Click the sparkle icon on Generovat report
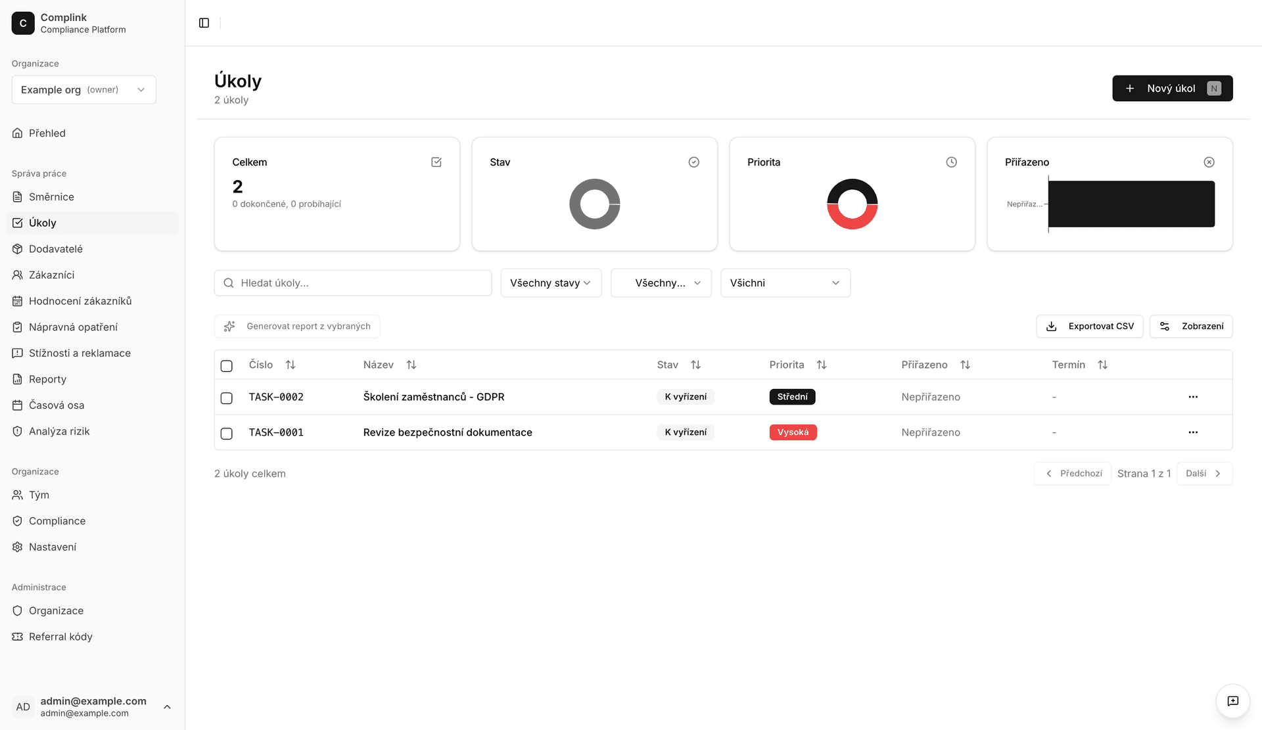1262x730 pixels. [x=229, y=327]
